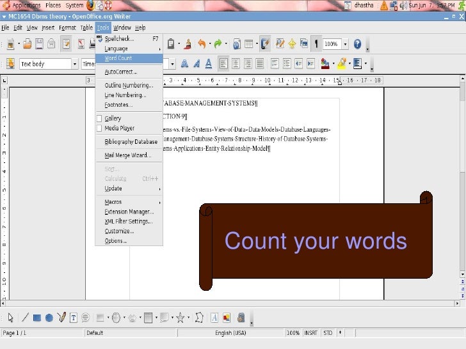
Task: Open the OpenOffice Help icon
Action: click(357, 45)
